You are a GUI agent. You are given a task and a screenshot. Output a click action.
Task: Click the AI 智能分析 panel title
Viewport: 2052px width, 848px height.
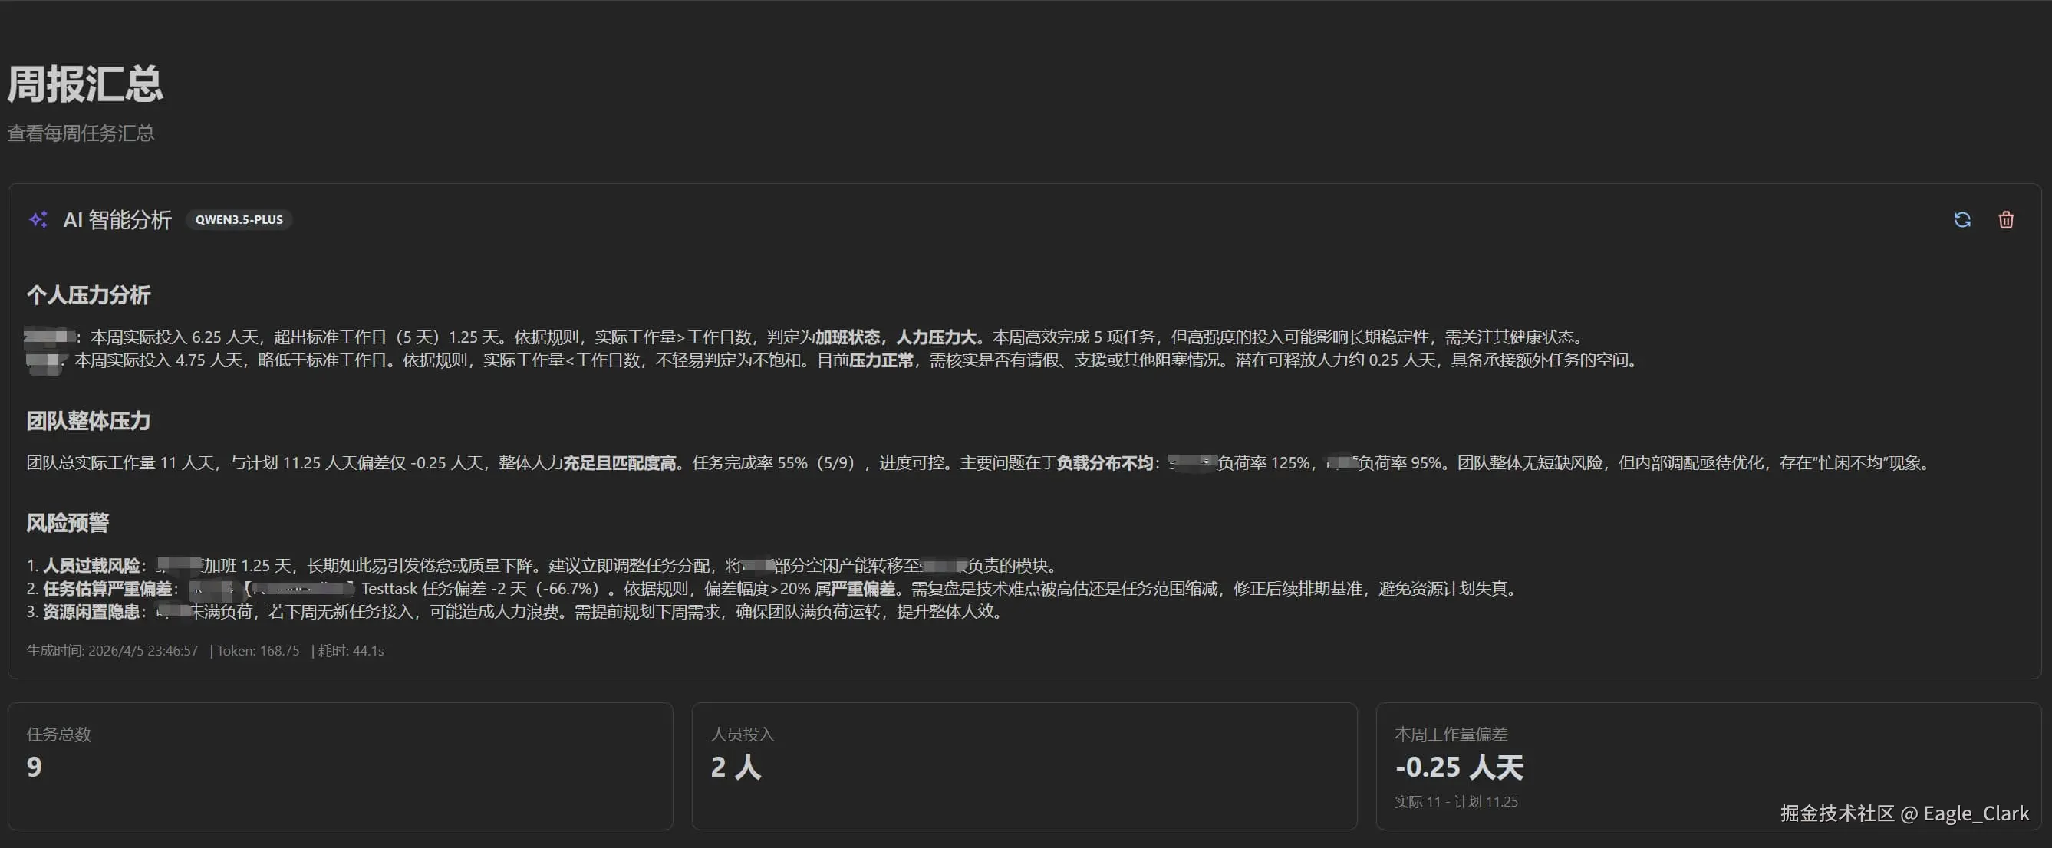pos(117,220)
